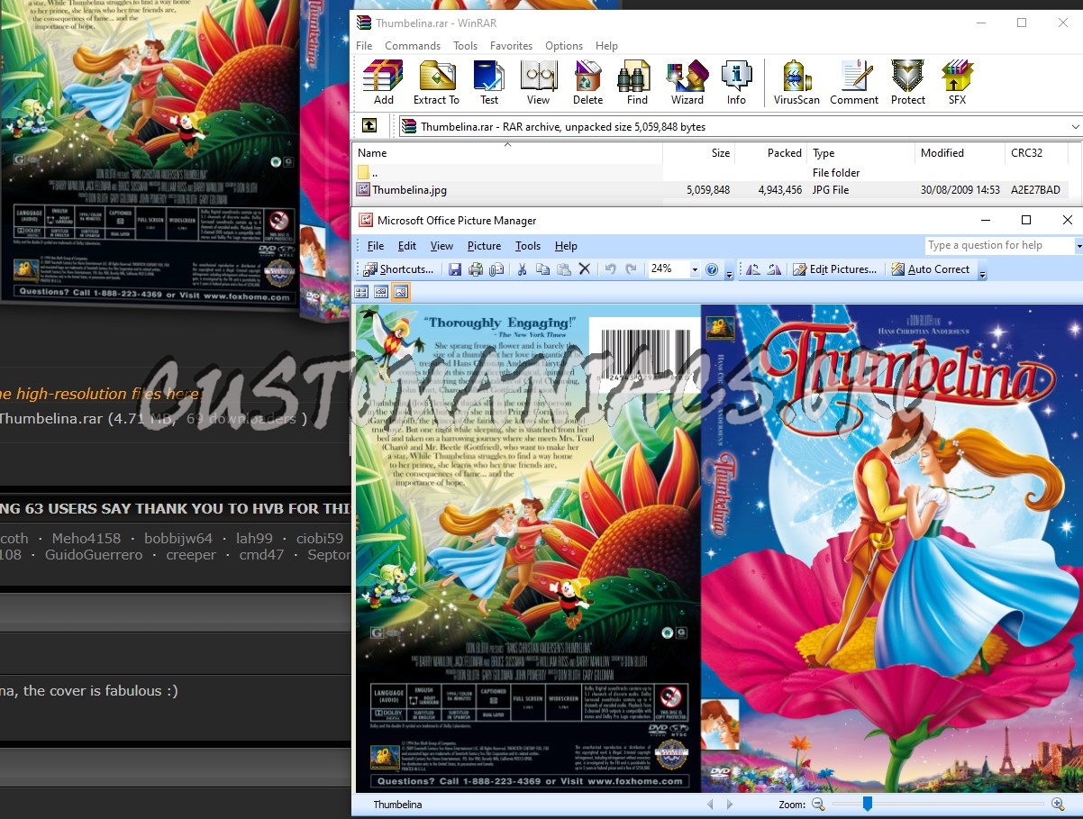1083x819 pixels.
Task: Click the Print icon in Picture Manager
Action: click(476, 269)
